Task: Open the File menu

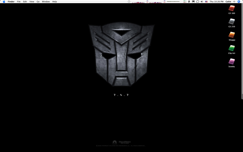Action: pos(19,2)
